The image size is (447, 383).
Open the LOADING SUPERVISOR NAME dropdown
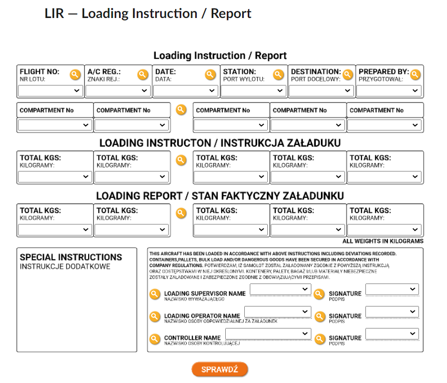[280, 289]
